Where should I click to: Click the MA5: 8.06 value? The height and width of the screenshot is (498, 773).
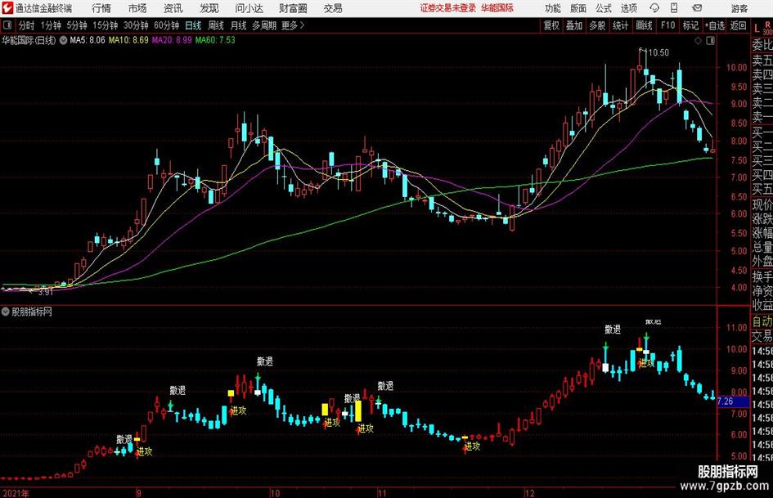click(x=88, y=40)
